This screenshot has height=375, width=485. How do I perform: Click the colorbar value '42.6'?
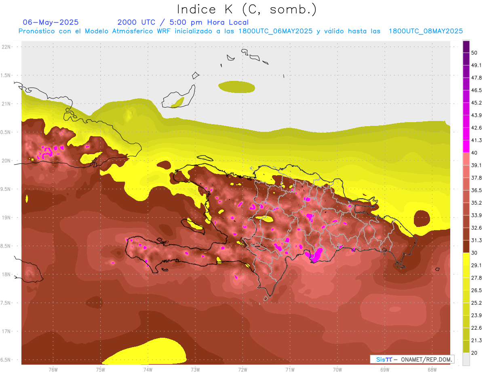(476, 128)
